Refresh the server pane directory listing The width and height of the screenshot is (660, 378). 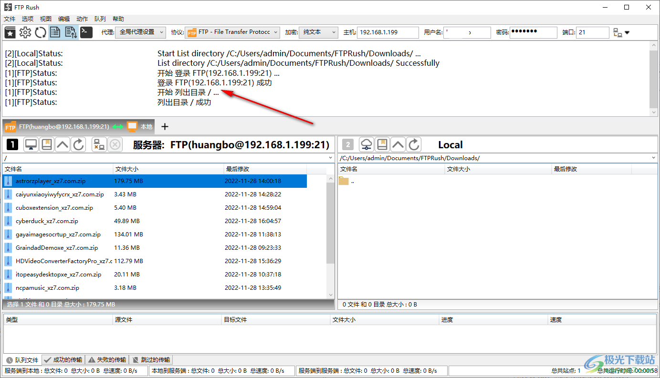pyautogui.click(x=78, y=144)
